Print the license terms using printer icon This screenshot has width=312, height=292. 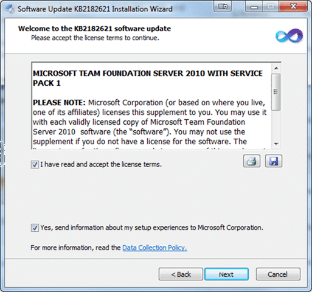(x=252, y=161)
